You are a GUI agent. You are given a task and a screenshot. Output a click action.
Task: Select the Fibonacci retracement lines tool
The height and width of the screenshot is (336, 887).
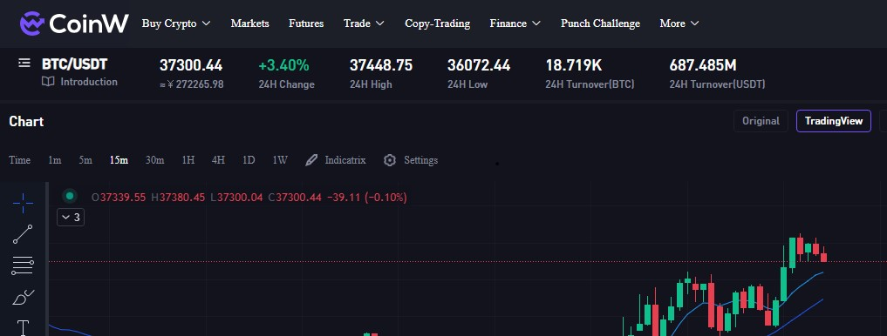tap(23, 265)
